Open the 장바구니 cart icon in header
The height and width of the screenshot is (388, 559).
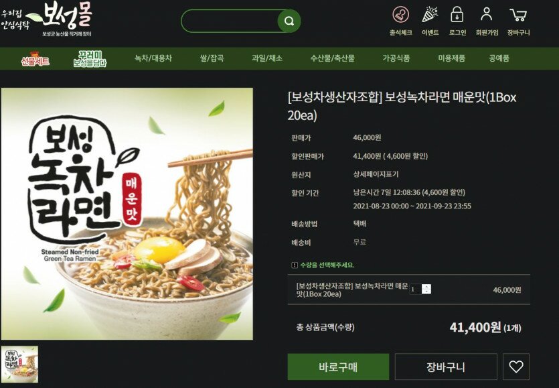click(518, 15)
